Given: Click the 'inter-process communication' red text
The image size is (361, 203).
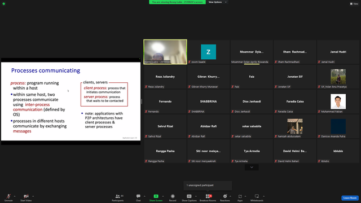Looking at the screenshot, I should coord(32,107).
